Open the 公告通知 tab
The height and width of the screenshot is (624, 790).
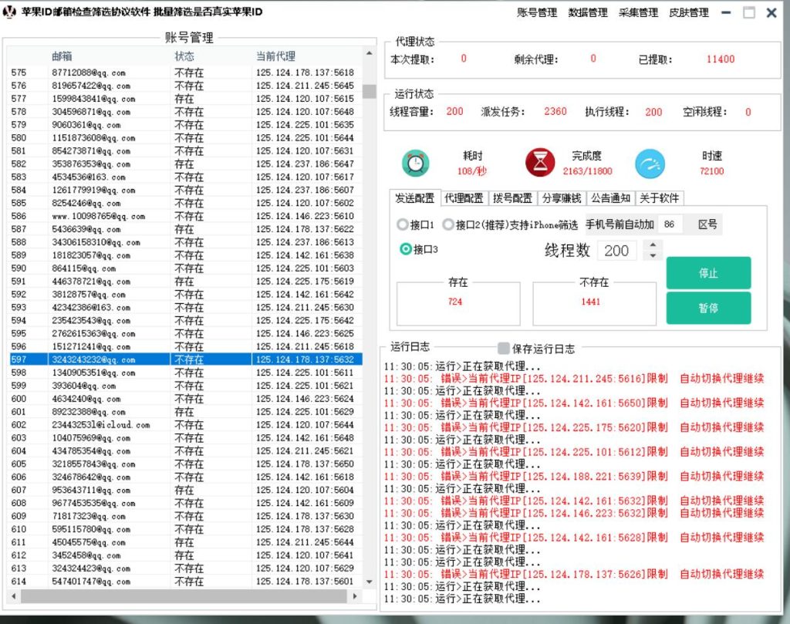609,197
